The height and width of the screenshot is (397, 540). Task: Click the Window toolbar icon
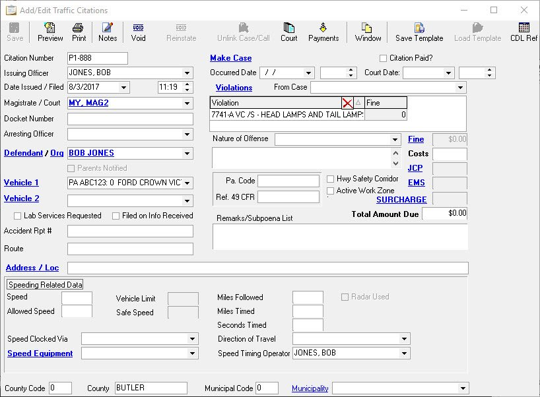(x=368, y=32)
